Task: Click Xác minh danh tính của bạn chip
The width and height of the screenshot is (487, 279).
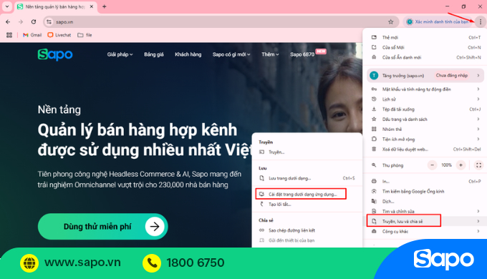Action: coord(438,21)
